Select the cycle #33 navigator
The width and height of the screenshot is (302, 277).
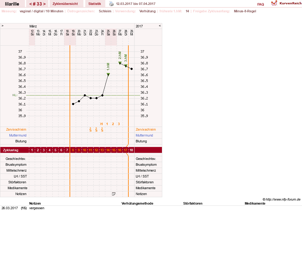[x=37, y=4]
